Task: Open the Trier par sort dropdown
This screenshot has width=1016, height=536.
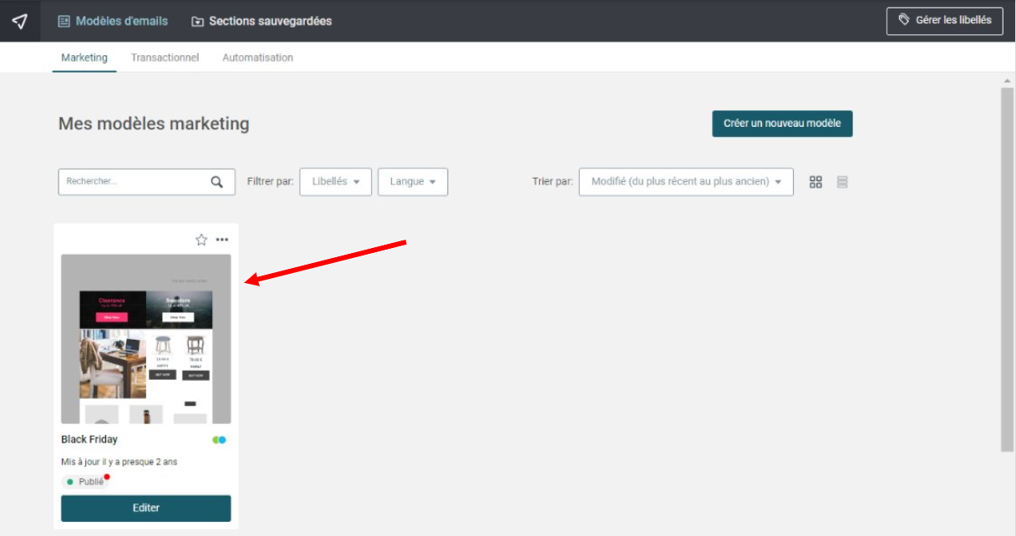Action: click(686, 182)
